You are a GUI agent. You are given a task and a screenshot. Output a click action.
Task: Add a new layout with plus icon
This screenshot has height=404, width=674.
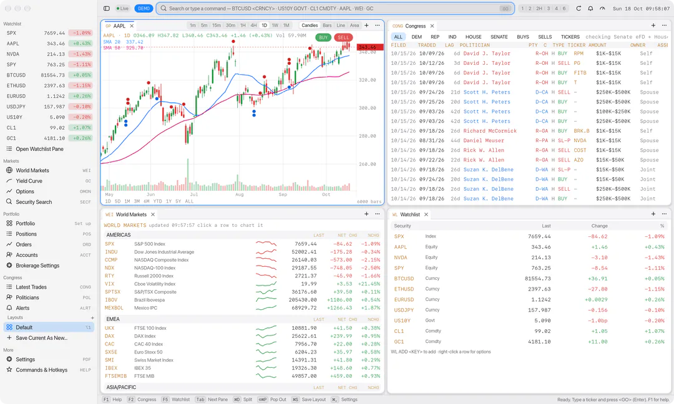92,318
